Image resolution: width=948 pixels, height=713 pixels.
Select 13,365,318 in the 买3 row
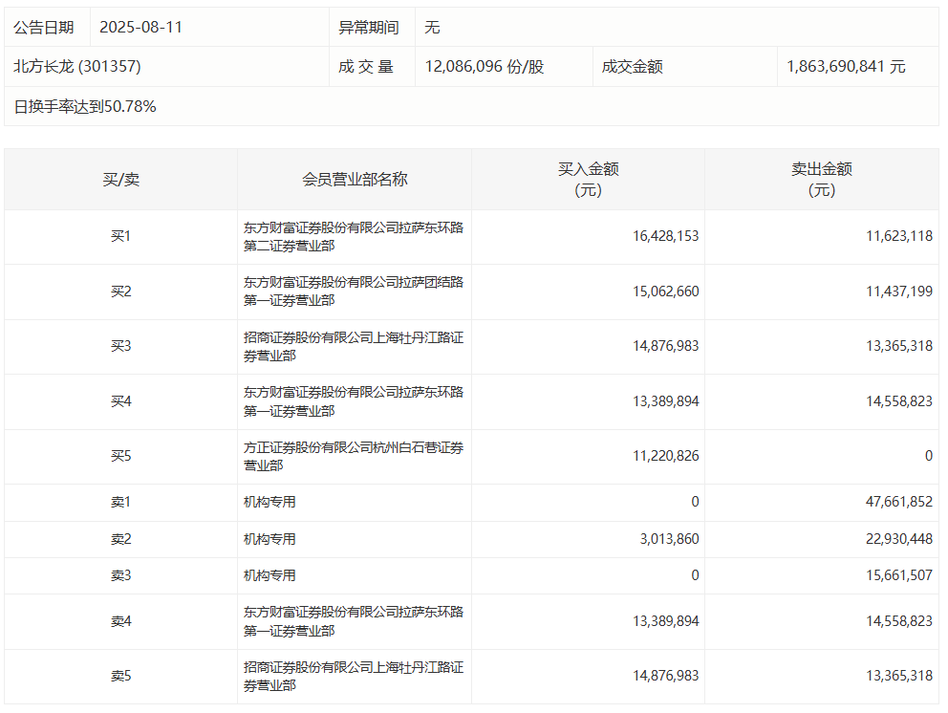tap(899, 347)
